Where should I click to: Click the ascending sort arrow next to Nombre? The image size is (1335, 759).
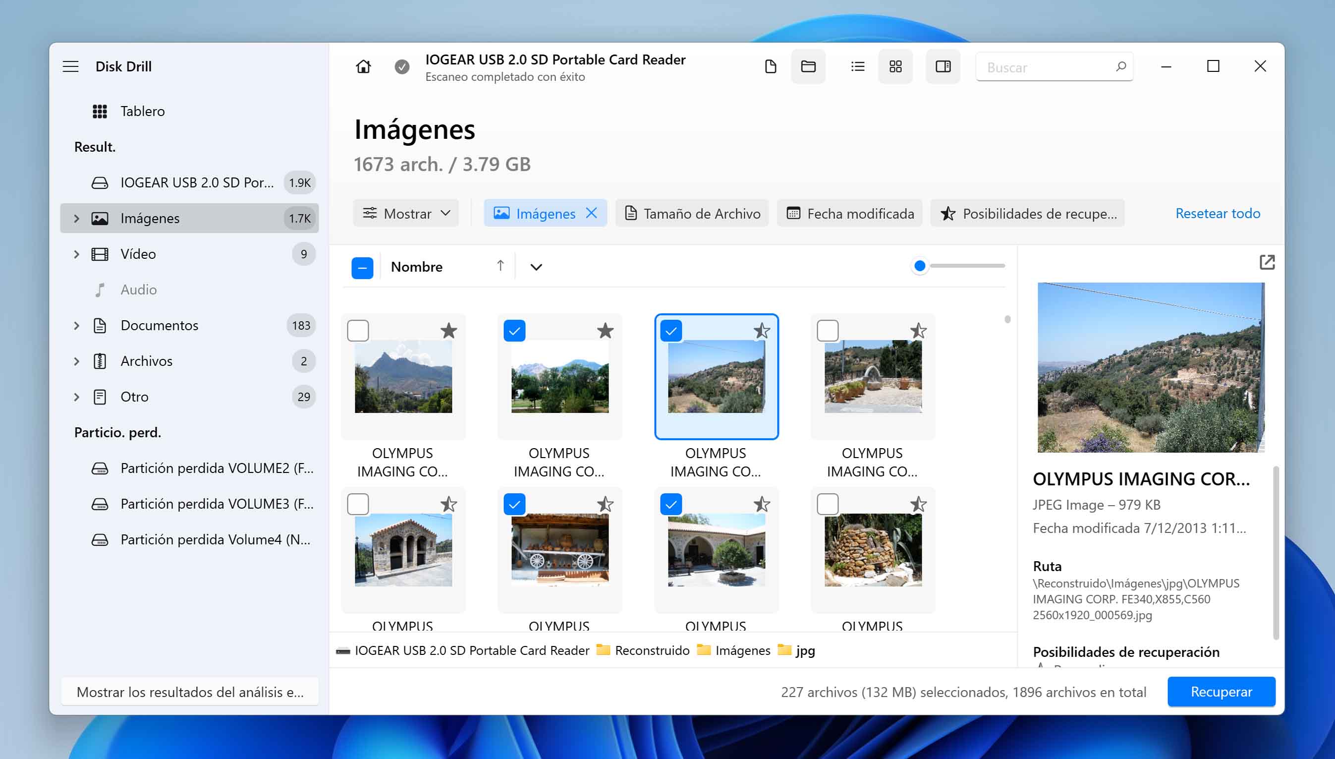500,266
